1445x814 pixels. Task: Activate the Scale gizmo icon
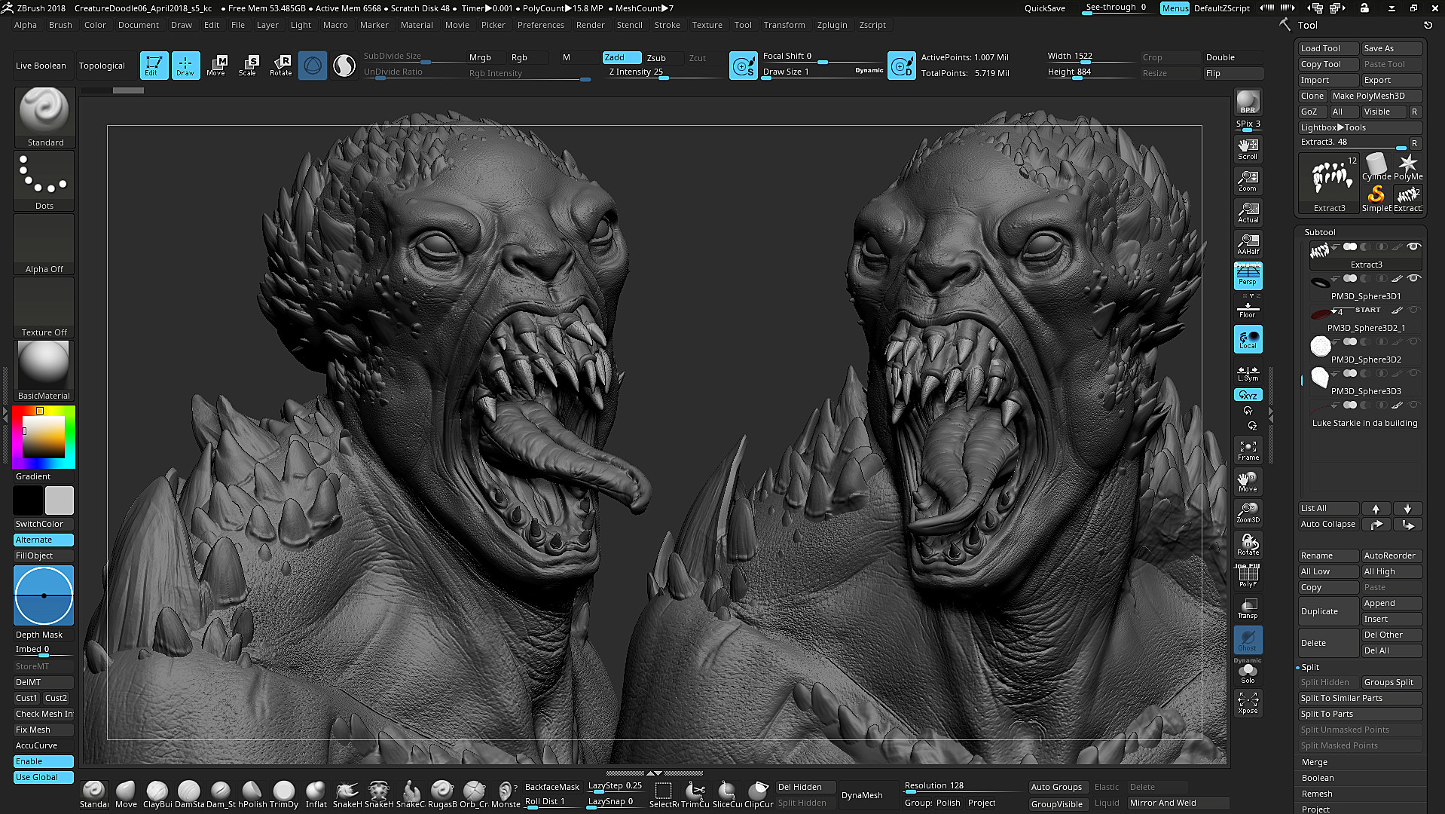248,66
